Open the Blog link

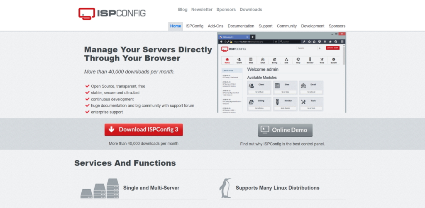coord(183,10)
